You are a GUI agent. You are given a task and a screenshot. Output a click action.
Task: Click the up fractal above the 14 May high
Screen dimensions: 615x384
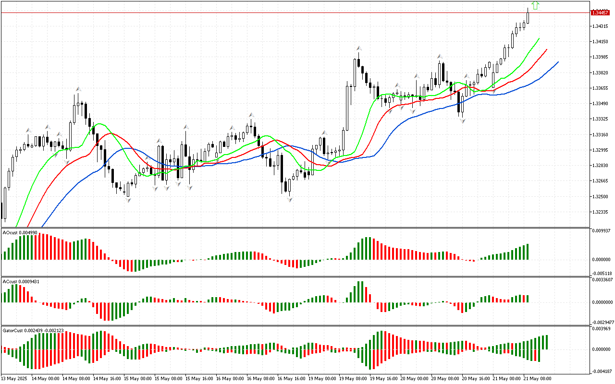pos(78,89)
